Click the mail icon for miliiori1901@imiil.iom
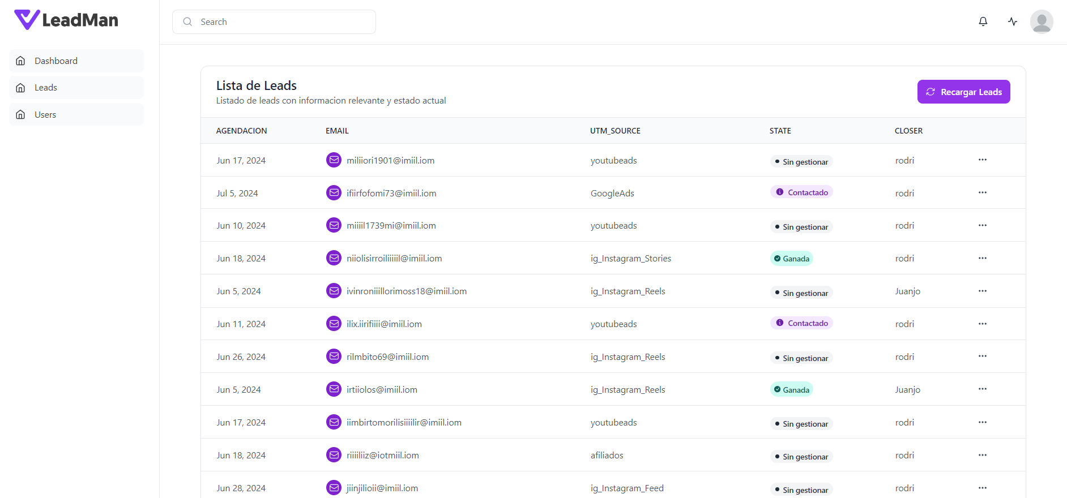Viewport: 1067px width, 498px height. (x=334, y=160)
